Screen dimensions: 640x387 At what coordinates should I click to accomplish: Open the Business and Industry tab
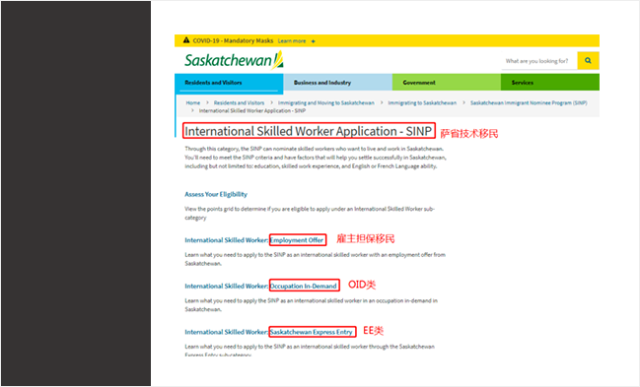(x=338, y=83)
